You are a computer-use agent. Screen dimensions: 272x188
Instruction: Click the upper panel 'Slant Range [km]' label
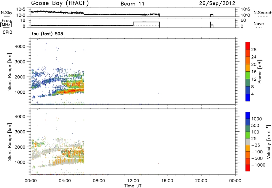tap(10, 72)
